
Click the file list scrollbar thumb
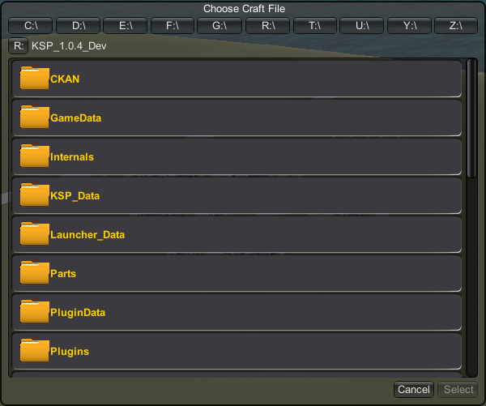471,118
